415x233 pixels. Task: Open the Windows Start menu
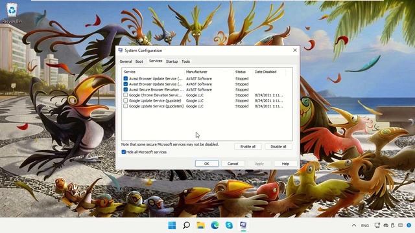[172, 225]
